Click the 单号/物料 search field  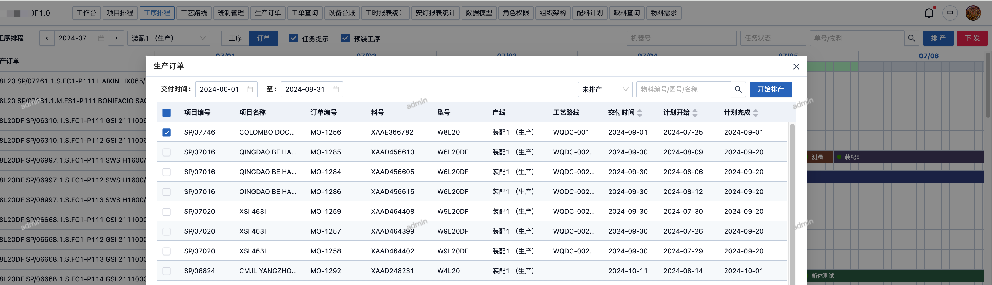tap(857, 38)
